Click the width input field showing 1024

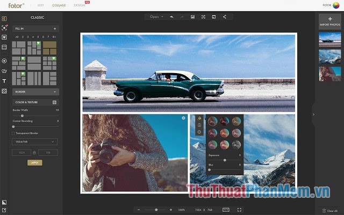coord(21,153)
